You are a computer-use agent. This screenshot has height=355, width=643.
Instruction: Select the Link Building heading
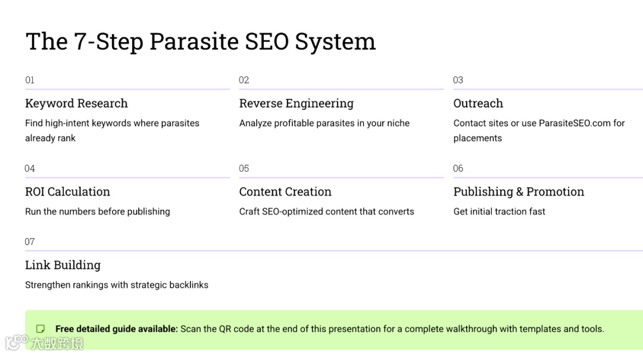63,265
